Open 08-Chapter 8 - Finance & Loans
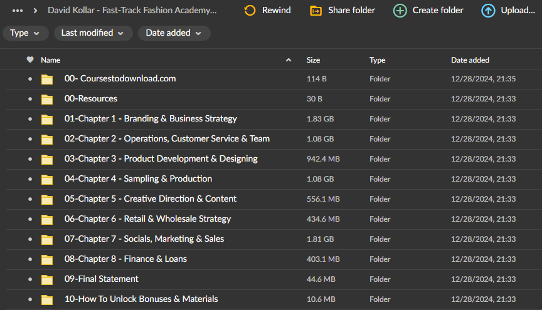The height and width of the screenshot is (310, 542). coord(125,259)
